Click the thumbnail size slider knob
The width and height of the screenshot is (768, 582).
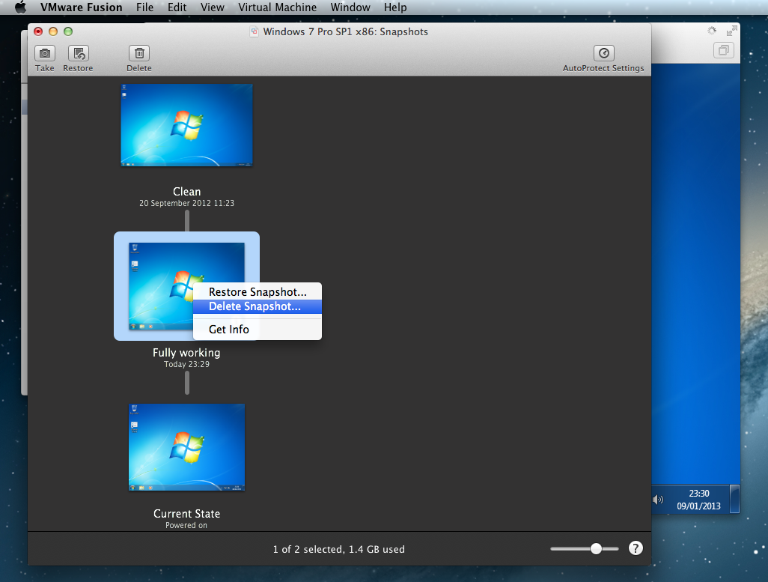click(x=596, y=549)
